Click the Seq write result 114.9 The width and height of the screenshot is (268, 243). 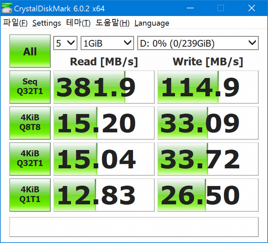[x=208, y=87]
